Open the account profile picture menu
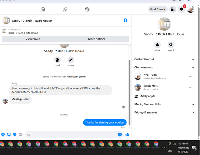Screen dimensions: 200x155 pyautogui.click(x=190, y=9)
